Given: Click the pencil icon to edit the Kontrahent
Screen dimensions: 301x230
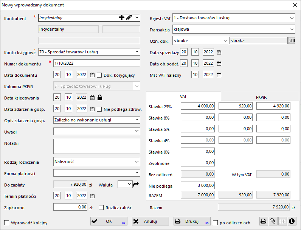Looking at the screenshot, I should pos(129,17).
